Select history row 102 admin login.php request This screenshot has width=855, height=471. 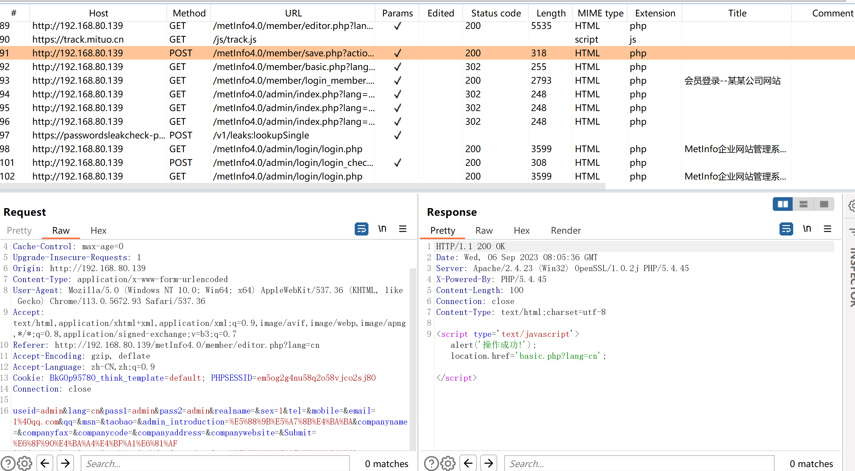(427, 176)
